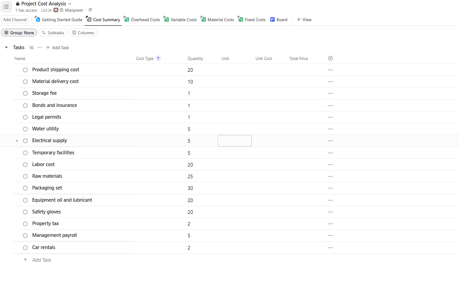Image resolution: width=459 pixels, height=282 pixels.
Task: Switch to the Overhead Costs tab
Action: click(142, 20)
